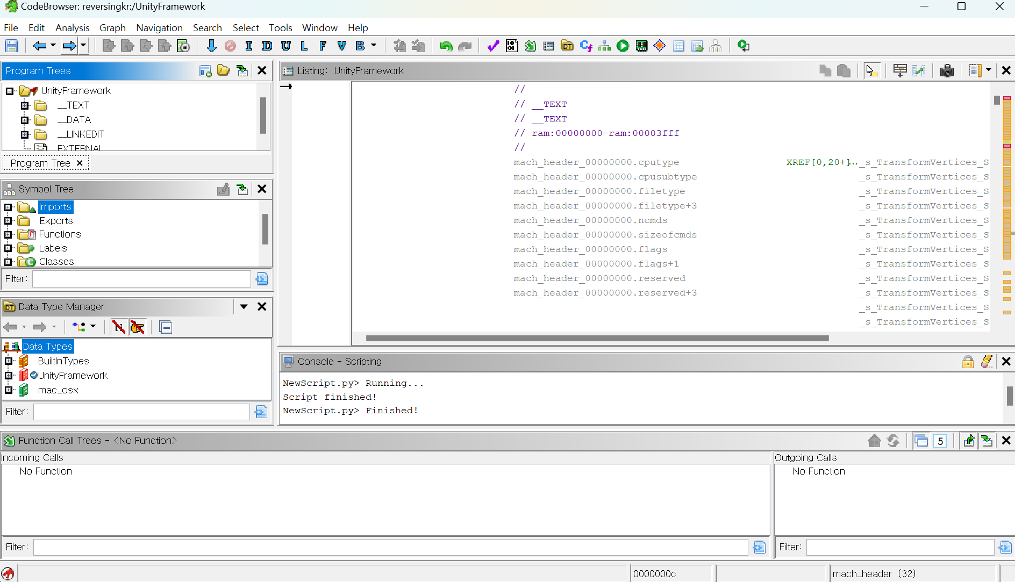The width and height of the screenshot is (1015, 582).
Task: Toggle navigation direction with the blue down arrow
Action: [211, 46]
